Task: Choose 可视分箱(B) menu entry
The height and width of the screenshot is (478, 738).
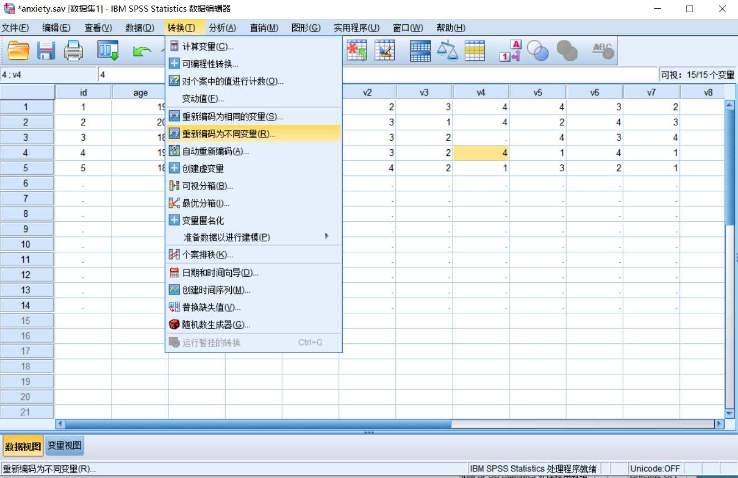Action: (253, 186)
